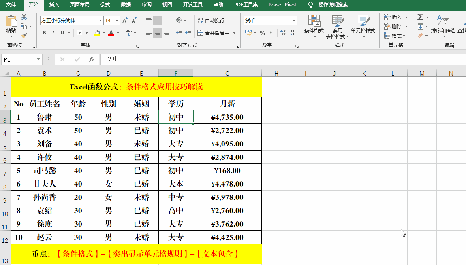The width and height of the screenshot is (466, 265).
Task: Open font settings dialog launcher
Action: tap(138, 46)
